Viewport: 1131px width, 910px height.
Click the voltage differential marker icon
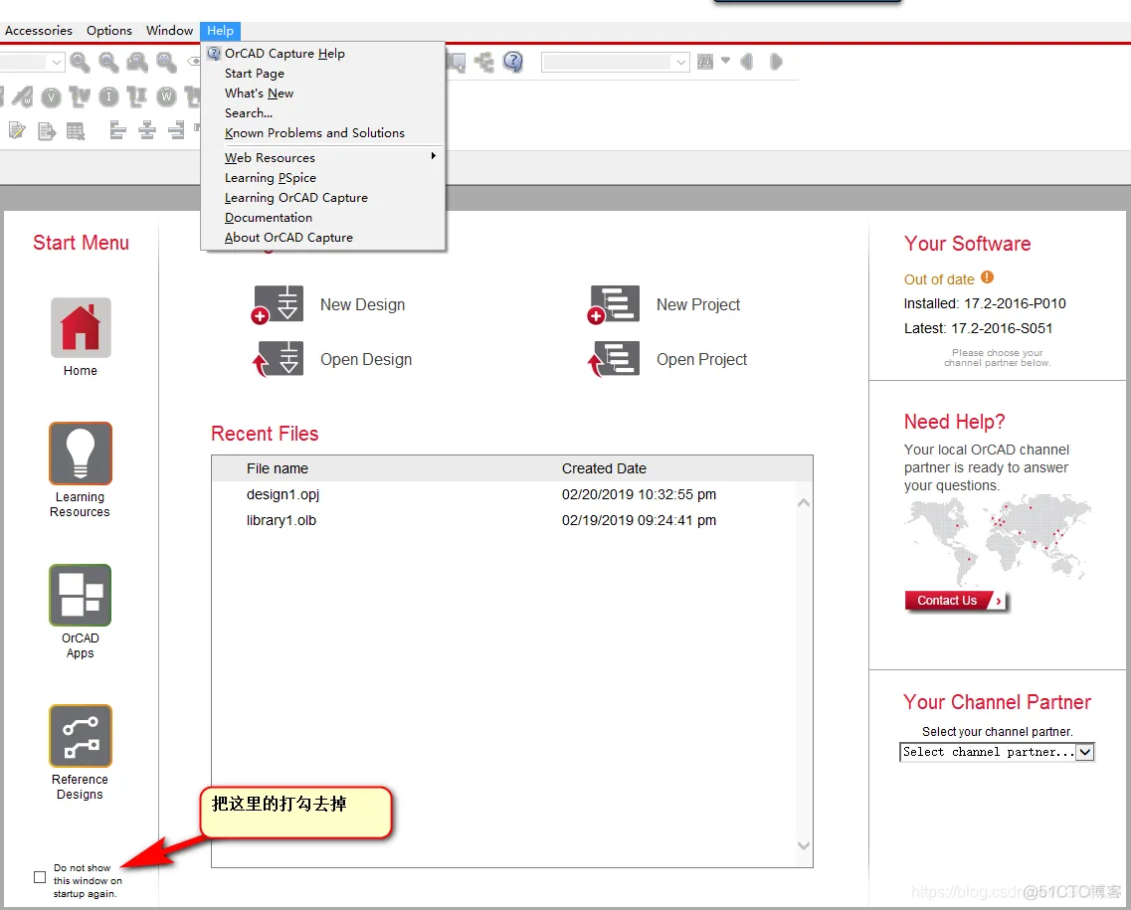(80, 96)
